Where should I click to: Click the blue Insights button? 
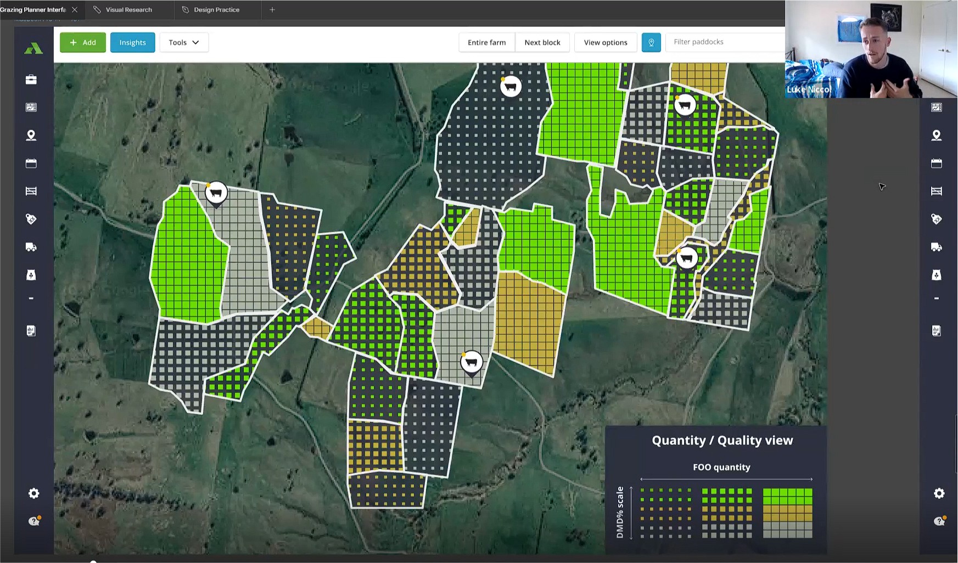coord(133,42)
